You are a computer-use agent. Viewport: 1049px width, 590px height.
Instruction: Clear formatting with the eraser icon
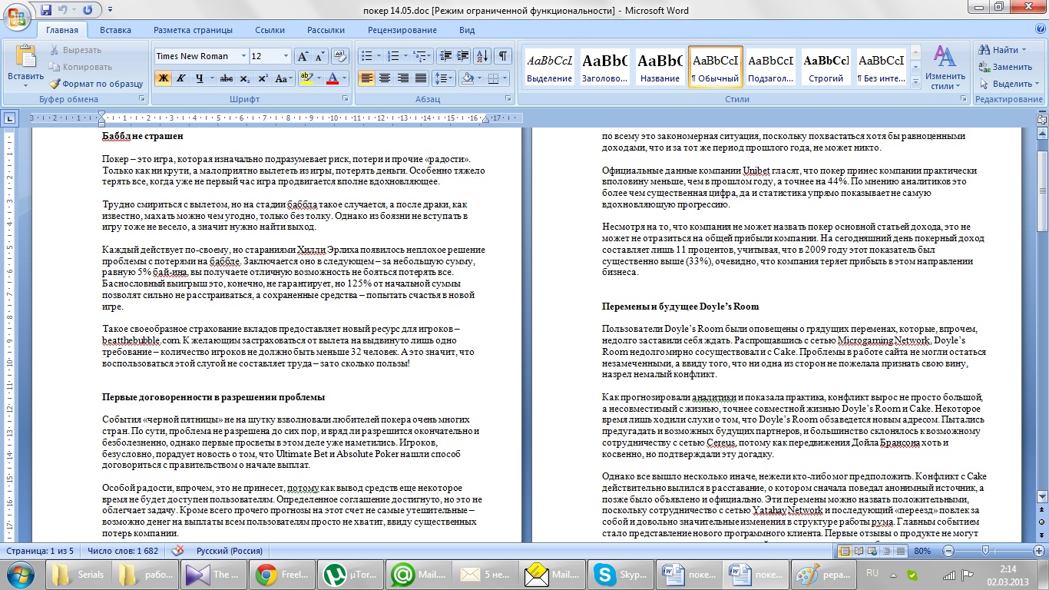(x=342, y=56)
